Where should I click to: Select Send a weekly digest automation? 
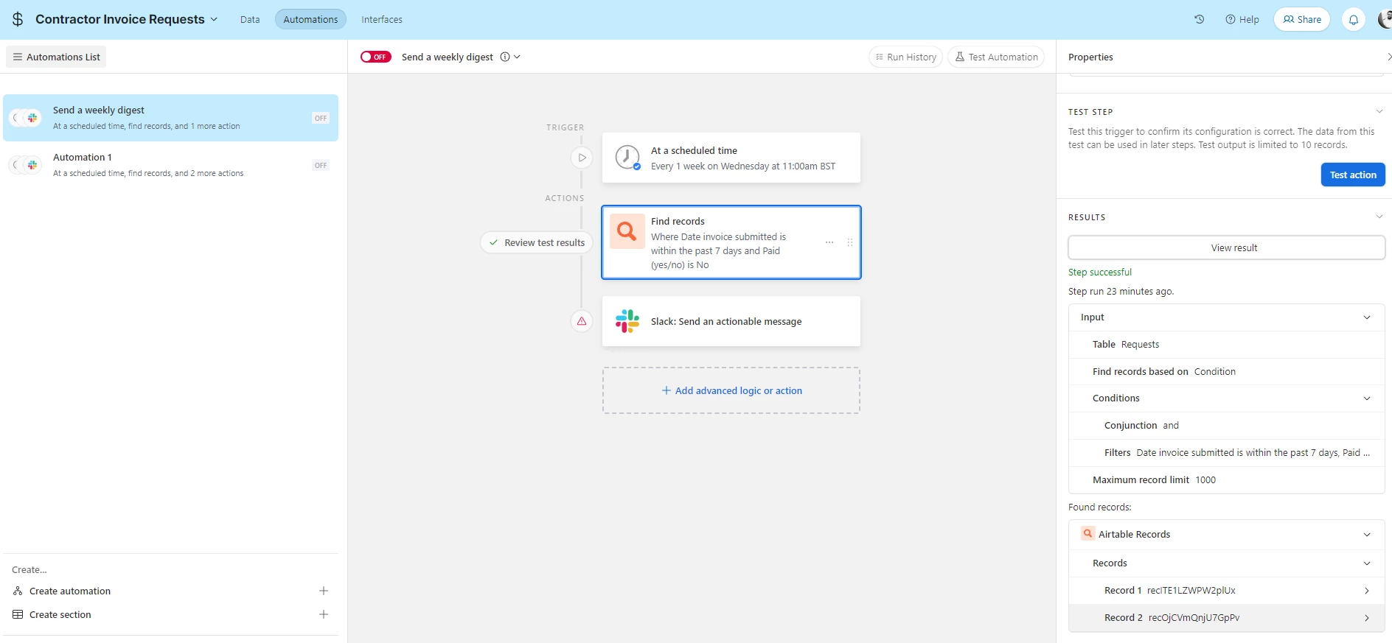pos(170,118)
